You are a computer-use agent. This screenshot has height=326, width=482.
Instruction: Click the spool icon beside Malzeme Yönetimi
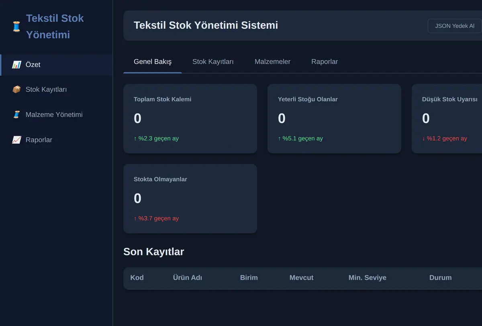[x=16, y=115]
